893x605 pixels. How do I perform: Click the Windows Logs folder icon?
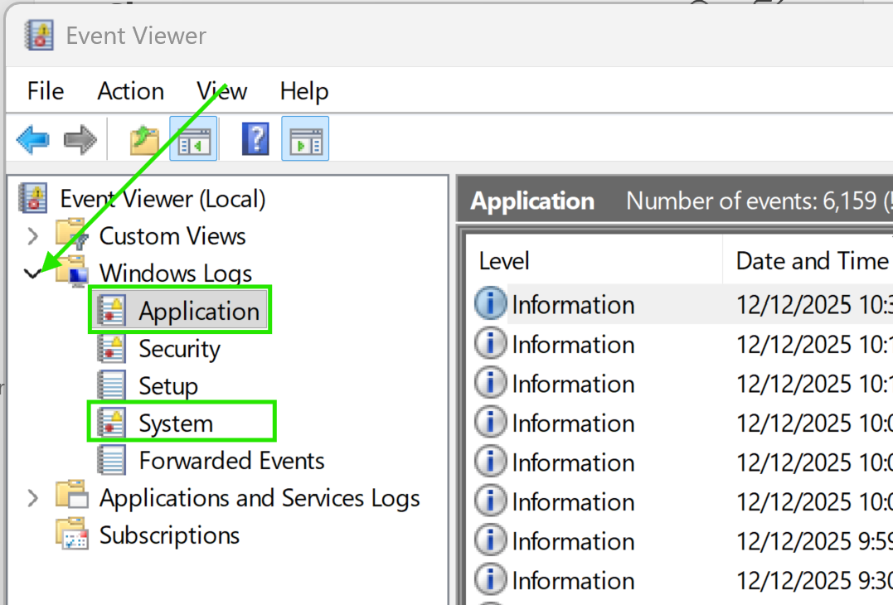(x=72, y=272)
